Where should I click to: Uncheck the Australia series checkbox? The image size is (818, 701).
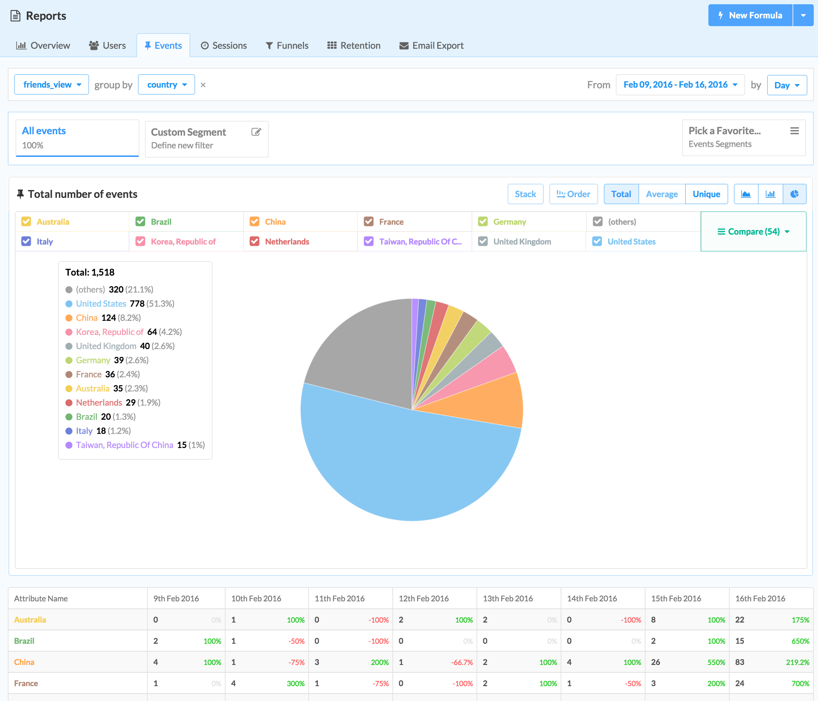tap(26, 222)
